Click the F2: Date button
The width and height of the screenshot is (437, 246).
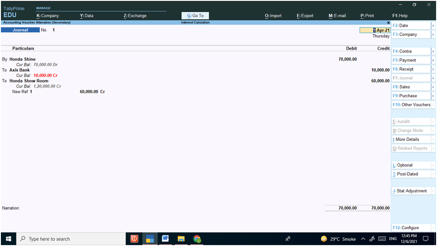[x=411, y=26]
